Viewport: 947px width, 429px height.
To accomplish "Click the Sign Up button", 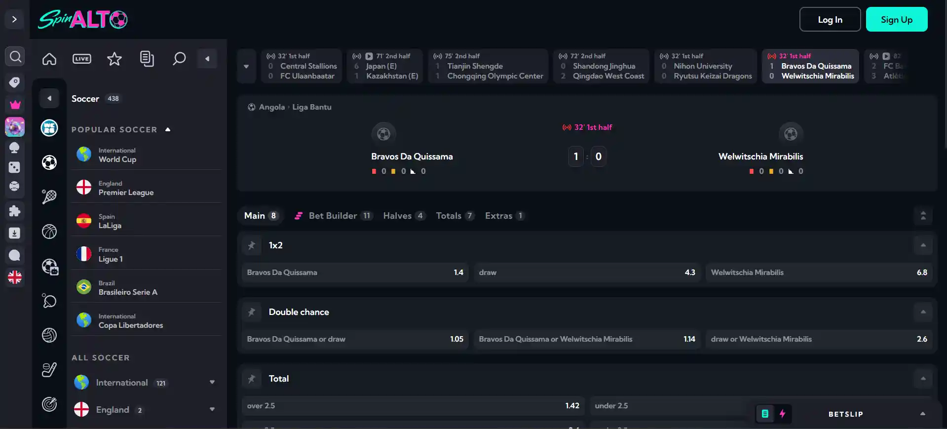I will pyautogui.click(x=897, y=19).
